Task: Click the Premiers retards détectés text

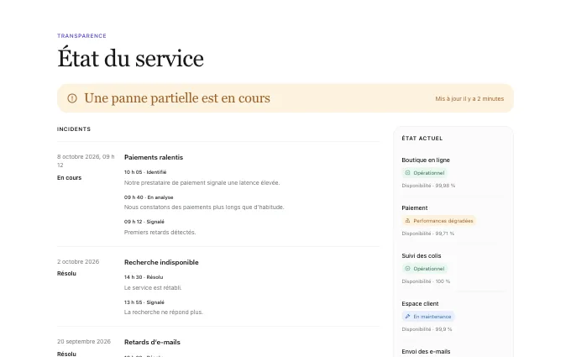Action: tap(160, 232)
